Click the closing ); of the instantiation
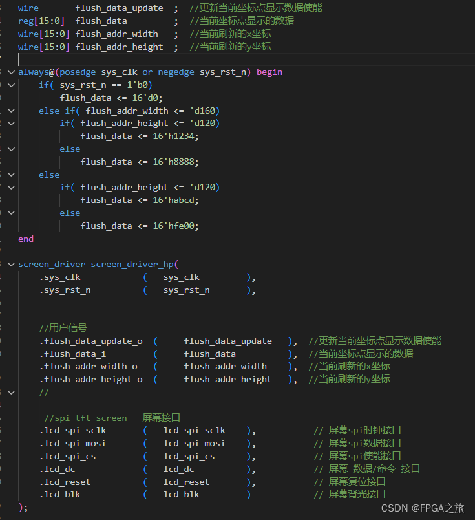 (23, 508)
